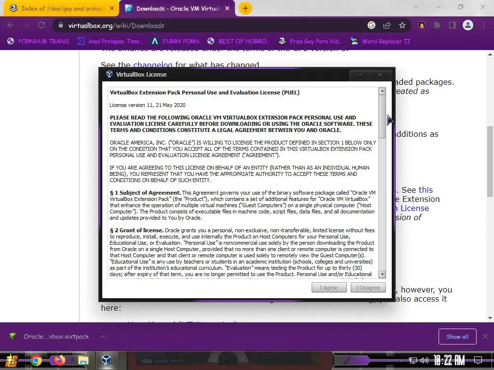This screenshot has width=494, height=370.
Task: Click the license text scroll-up arrow
Action: tap(382, 91)
